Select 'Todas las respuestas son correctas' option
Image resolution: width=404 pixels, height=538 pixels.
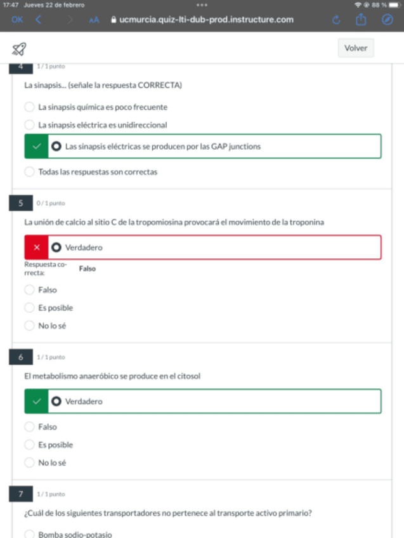(29, 171)
